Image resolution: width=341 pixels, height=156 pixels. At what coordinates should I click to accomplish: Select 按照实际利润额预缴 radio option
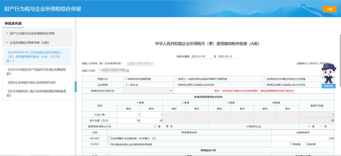coord(126,79)
